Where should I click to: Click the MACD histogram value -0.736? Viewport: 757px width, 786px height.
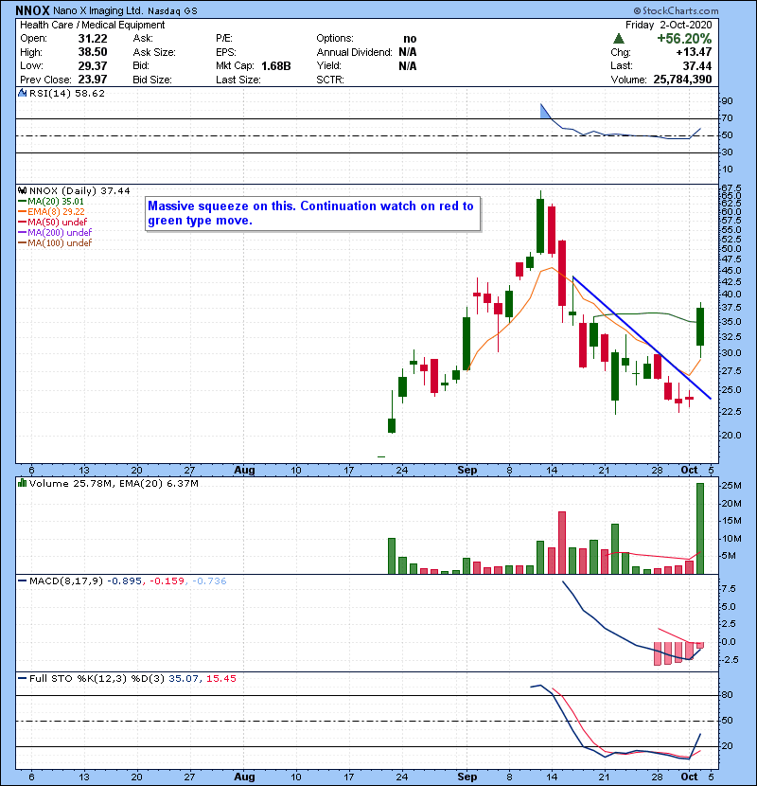tap(208, 581)
